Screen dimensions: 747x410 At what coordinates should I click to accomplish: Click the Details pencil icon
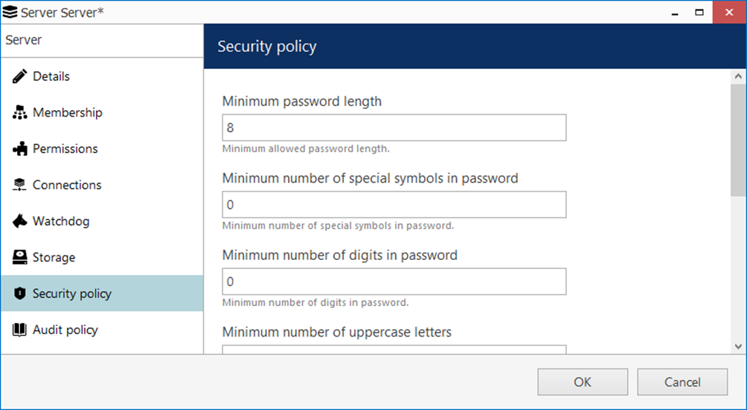click(x=20, y=77)
